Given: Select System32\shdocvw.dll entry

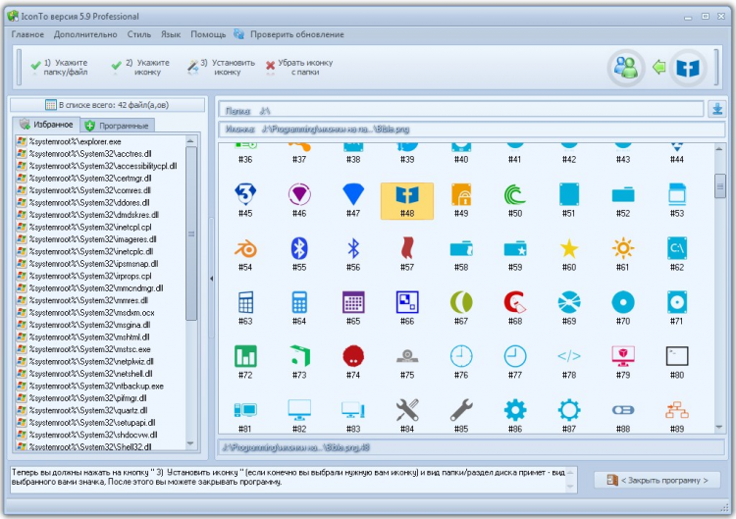Looking at the screenshot, I should tap(100, 435).
